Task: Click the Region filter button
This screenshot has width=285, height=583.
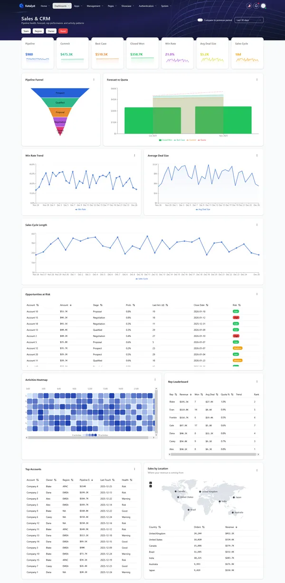Action: pos(38,31)
